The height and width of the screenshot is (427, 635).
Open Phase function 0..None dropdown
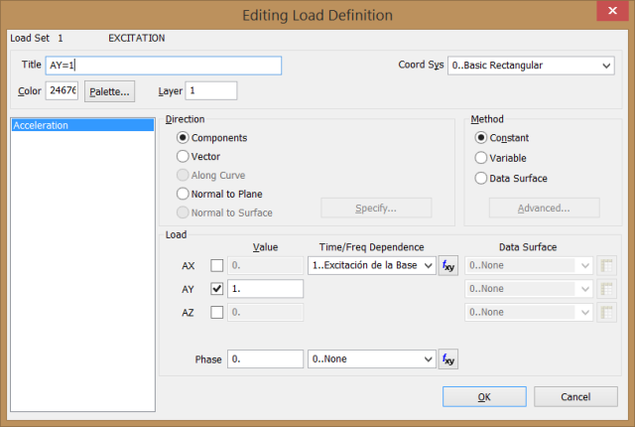click(x=372, y=358)
